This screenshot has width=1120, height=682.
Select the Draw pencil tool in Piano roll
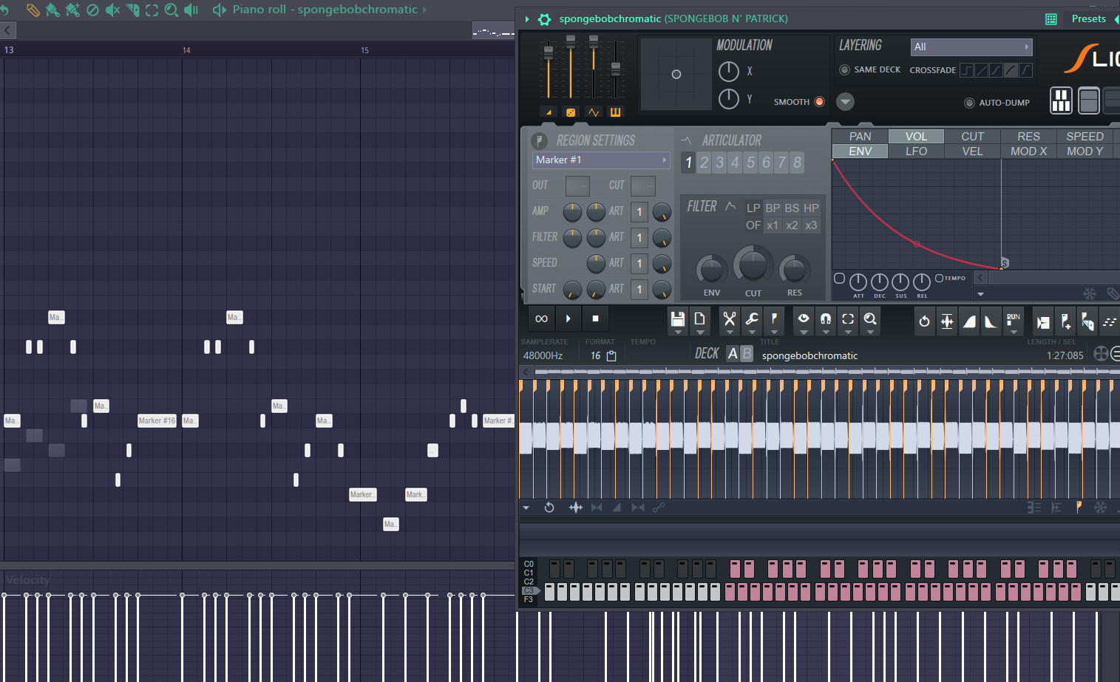pyautogui.click(x=33, y=10)
